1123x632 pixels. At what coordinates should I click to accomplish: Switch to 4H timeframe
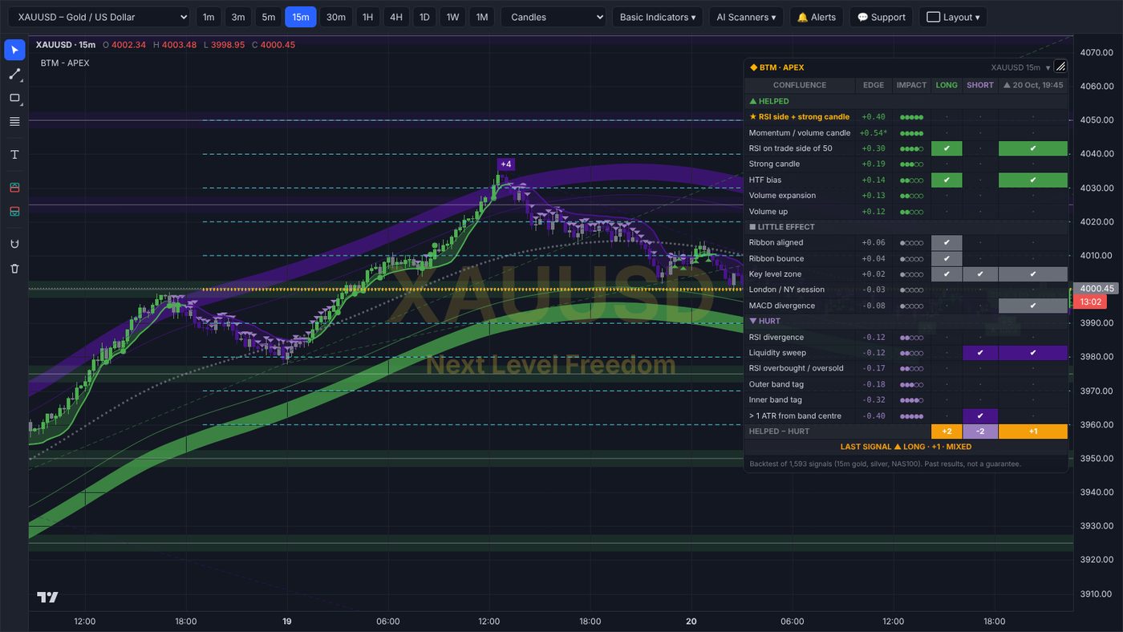click(x=396, y=17)
